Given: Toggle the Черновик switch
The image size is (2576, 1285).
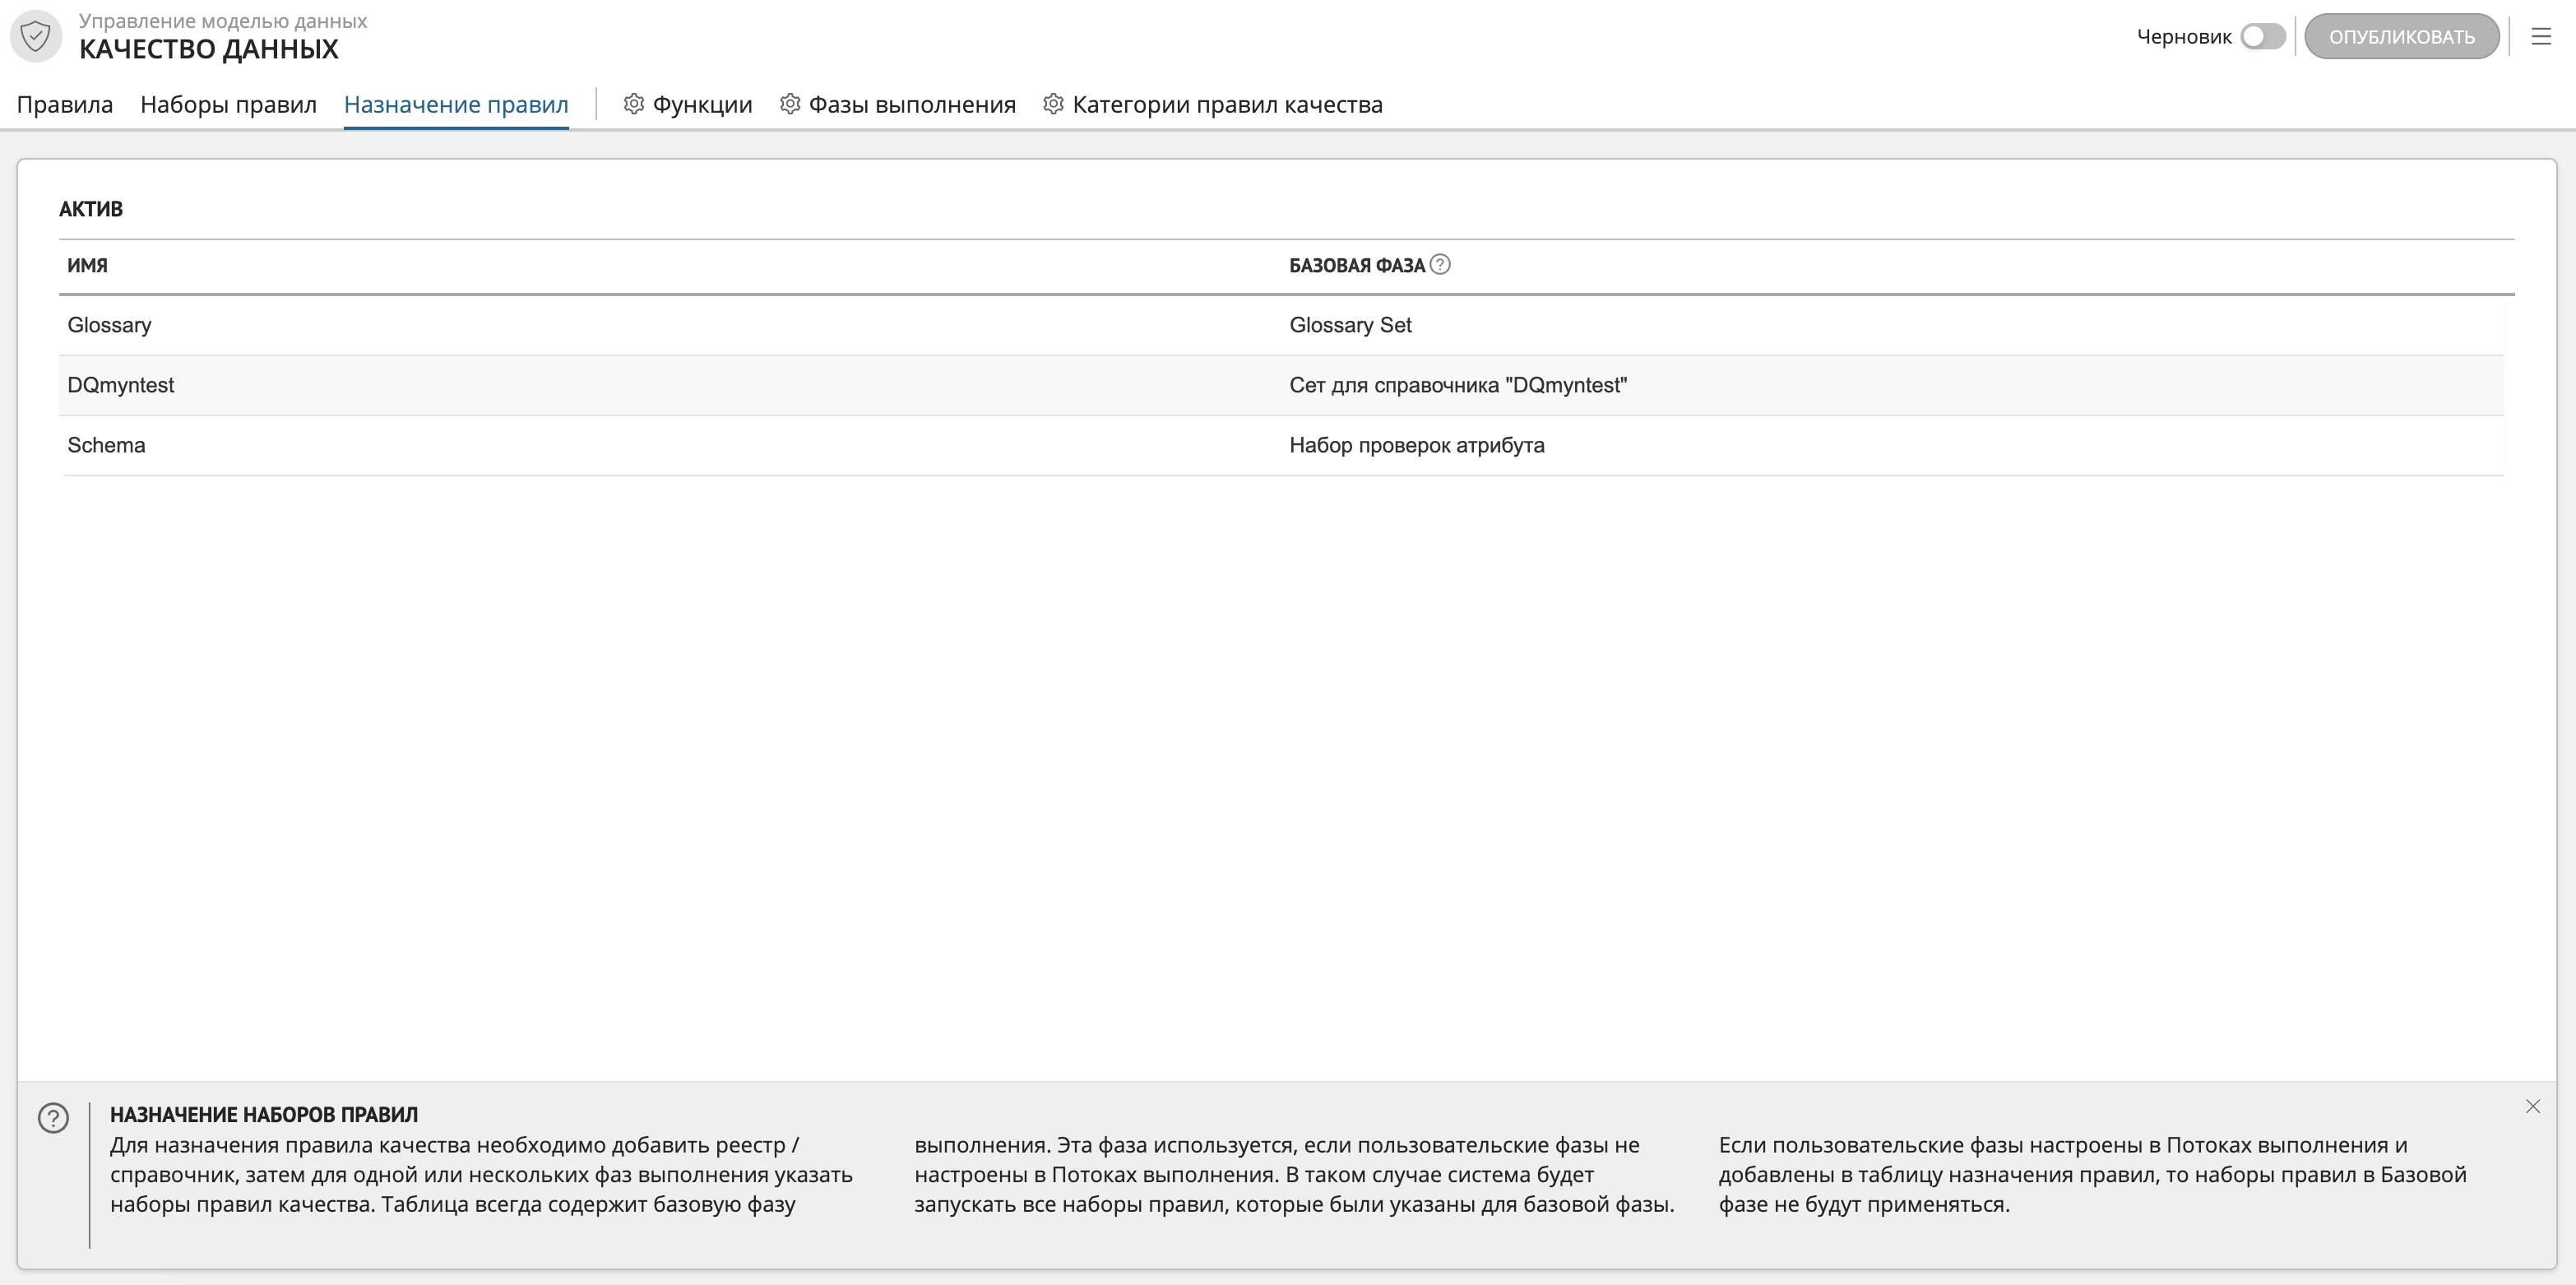Looking at the screenshot, I should (2263, 37).
